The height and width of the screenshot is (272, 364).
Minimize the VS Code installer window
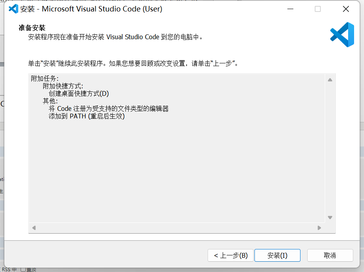(x=290, y=9)
